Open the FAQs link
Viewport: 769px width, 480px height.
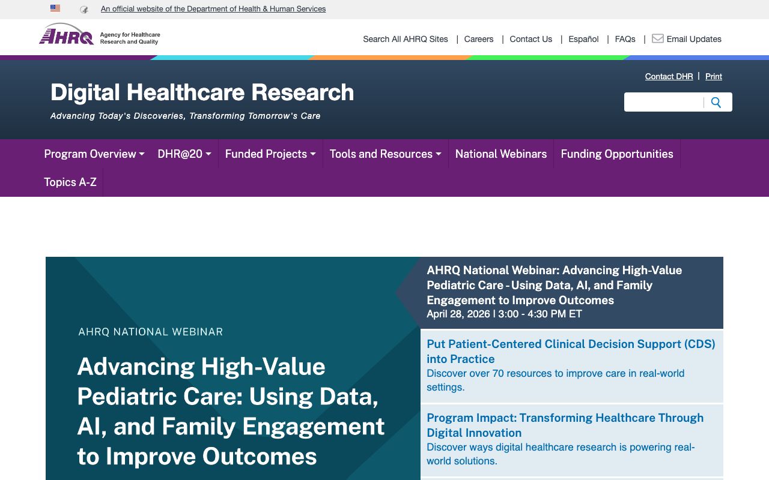click(x=625, y=39)
